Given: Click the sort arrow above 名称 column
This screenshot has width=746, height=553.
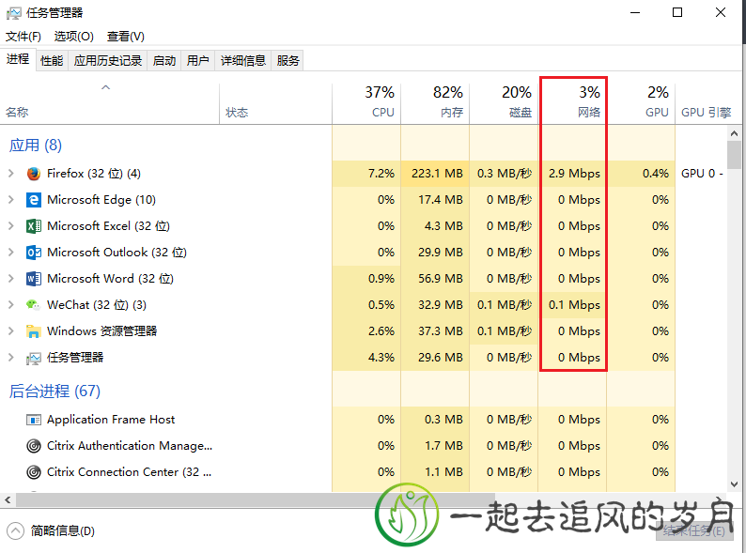Looking at the screenshot, I should pyautogui.click(x=105, y=87).
